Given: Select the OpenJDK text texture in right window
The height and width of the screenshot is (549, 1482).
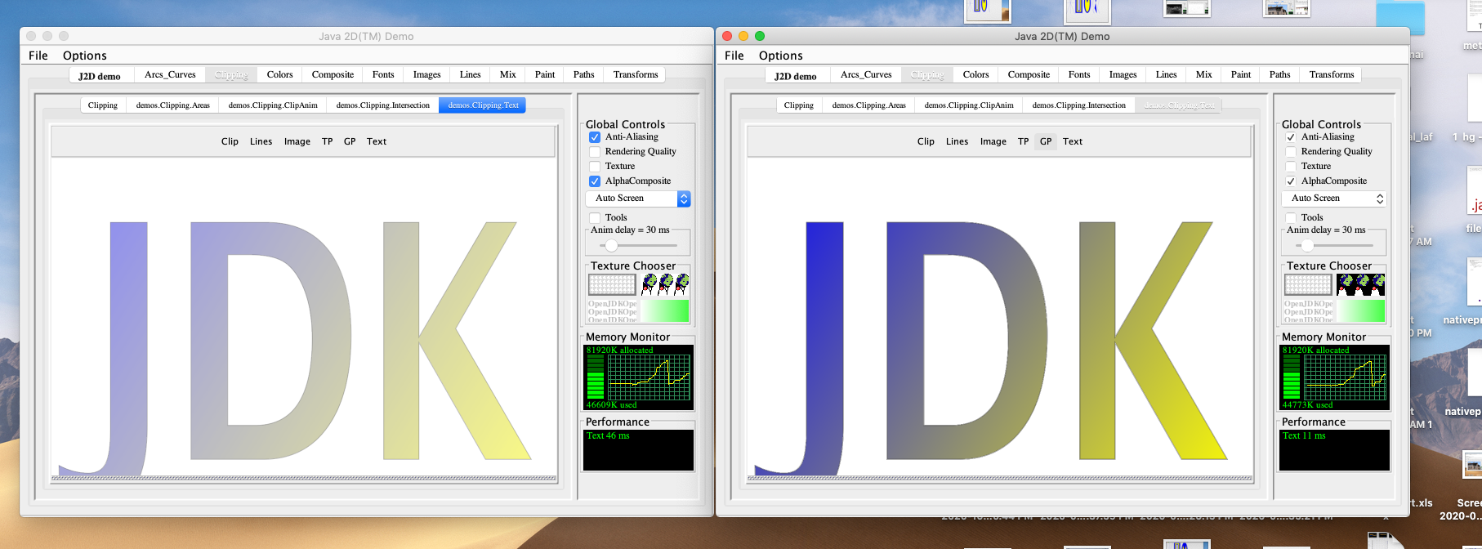Looking at the screenshot, I should [1308, 310].
